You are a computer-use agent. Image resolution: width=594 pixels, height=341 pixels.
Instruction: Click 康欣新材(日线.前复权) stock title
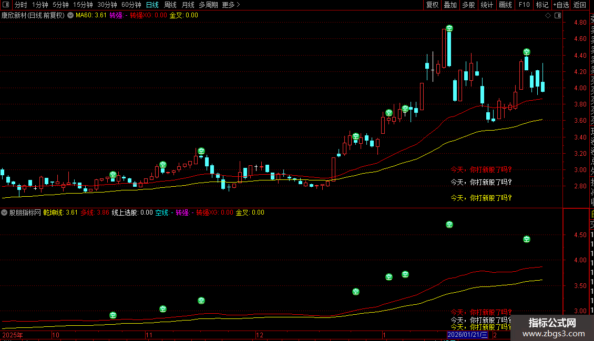(33, 16)
